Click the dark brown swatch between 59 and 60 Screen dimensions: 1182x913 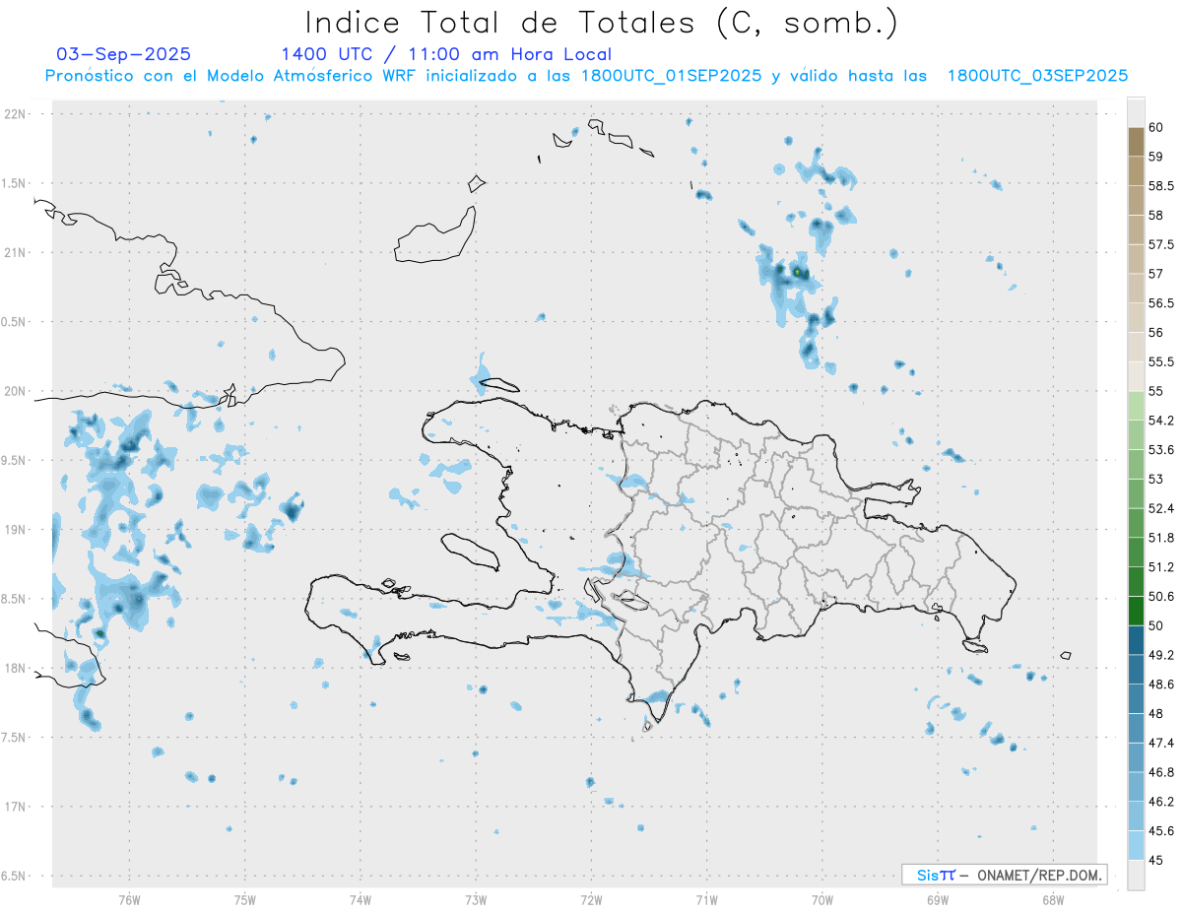click(x=1136, y=142)
